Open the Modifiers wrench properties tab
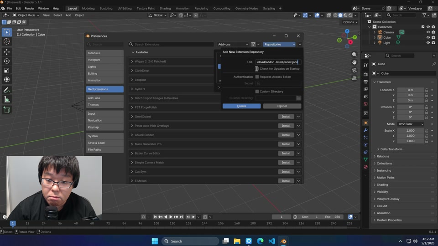Viewport: 438px width, 246px height. point(365,130)
